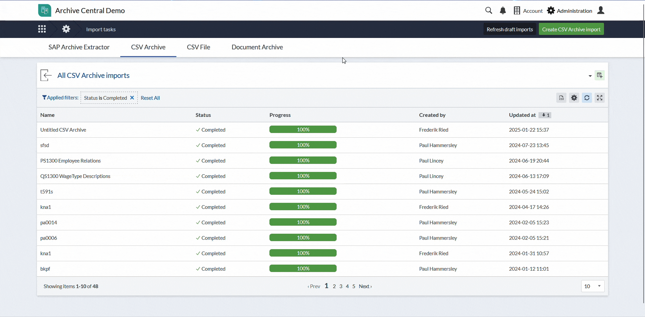Refresh the imports table
Screen dimensions: 645x317
(x=587, y=98)
